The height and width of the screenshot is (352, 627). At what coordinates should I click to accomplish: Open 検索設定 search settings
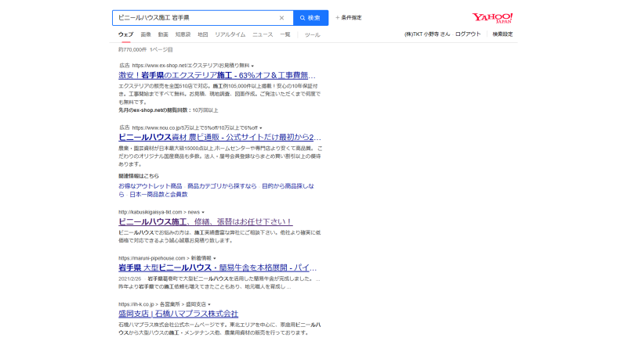pyautogui.click(x=502, y=34)
